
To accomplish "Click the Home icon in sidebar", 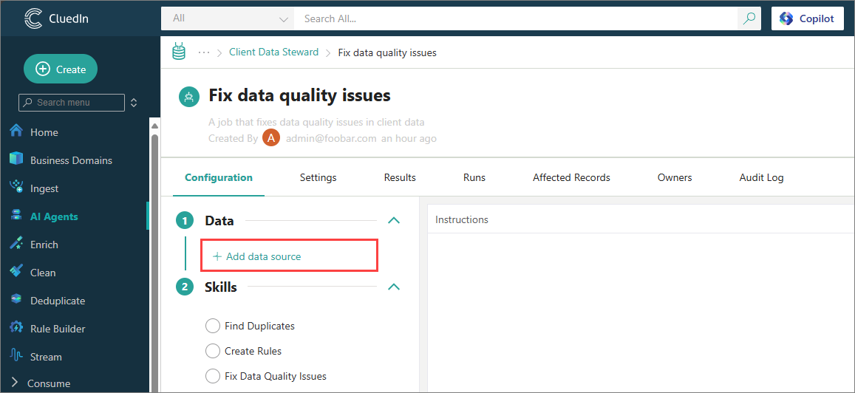I will [x=16, y=131].
